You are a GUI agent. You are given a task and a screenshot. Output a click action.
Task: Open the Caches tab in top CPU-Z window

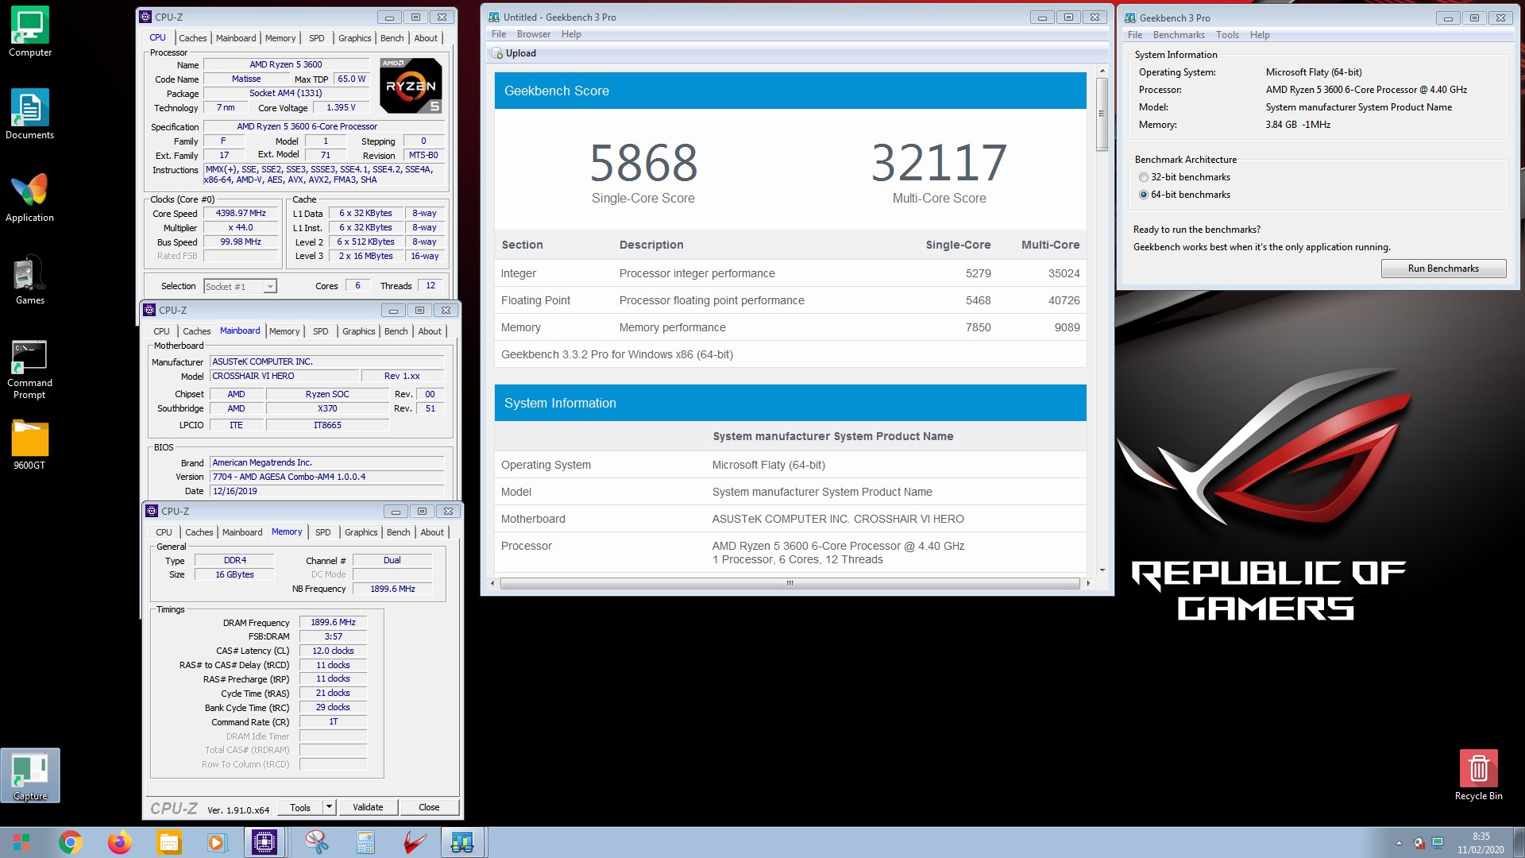(x=192, y=38)
